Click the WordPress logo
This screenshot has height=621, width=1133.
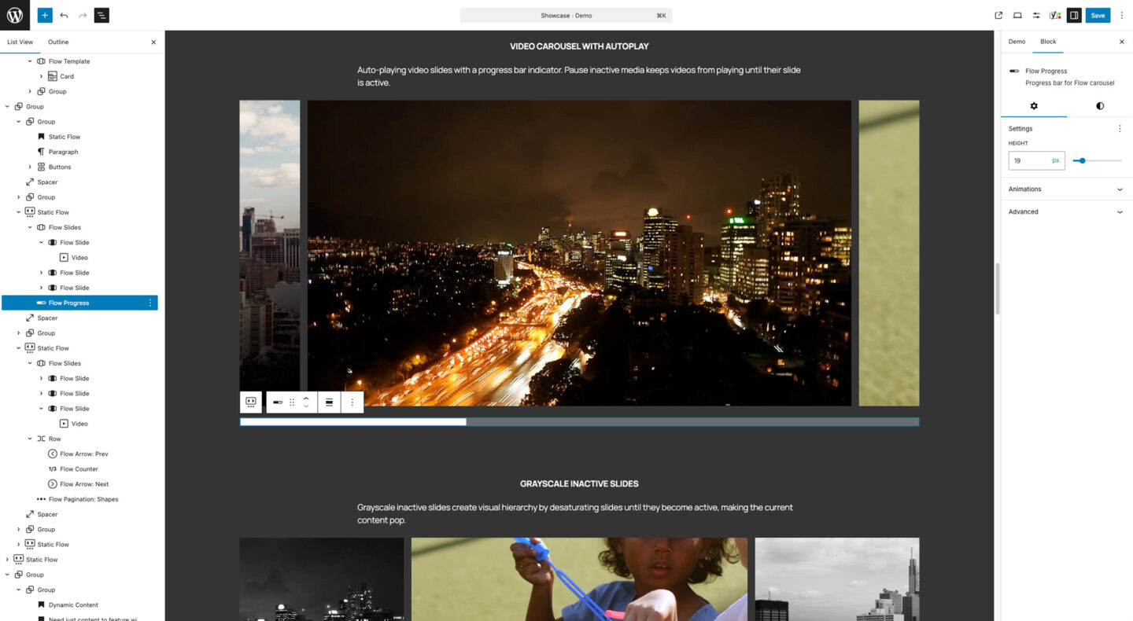[15, 15]
